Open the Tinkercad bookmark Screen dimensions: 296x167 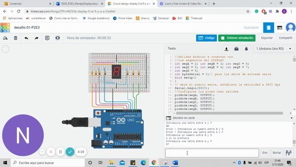194,18
